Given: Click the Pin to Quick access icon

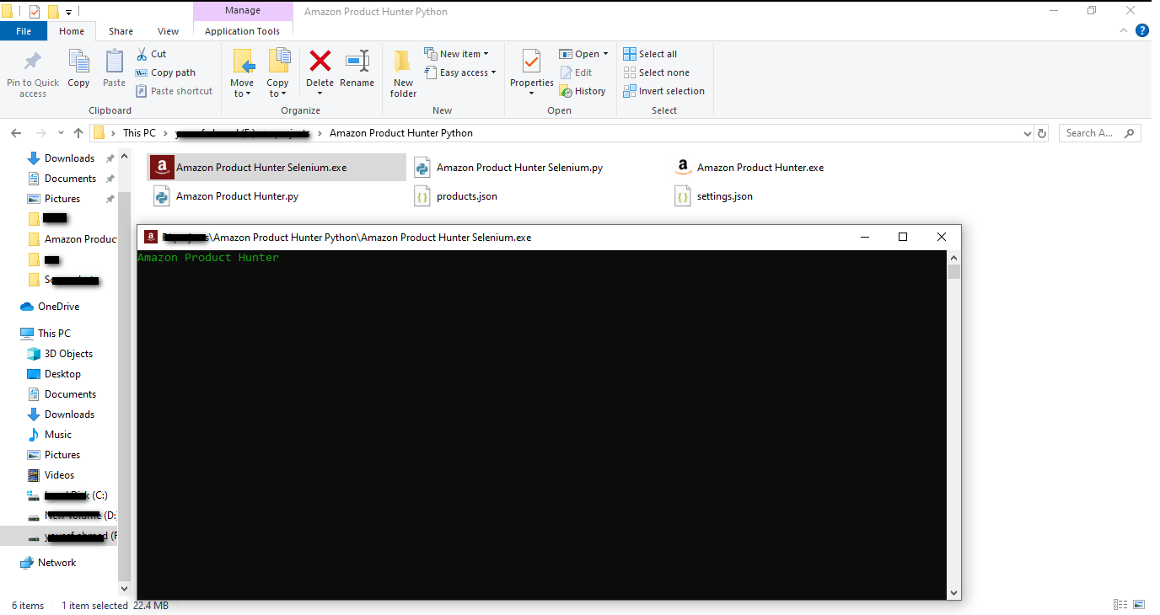Looking at the screenshot, I should [33, 62].
